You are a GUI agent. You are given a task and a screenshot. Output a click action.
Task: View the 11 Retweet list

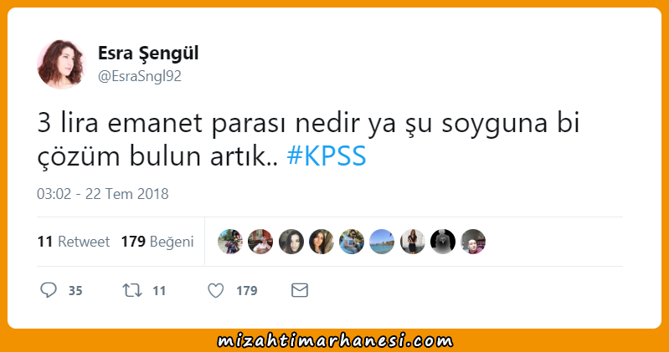tap(74, 242)
